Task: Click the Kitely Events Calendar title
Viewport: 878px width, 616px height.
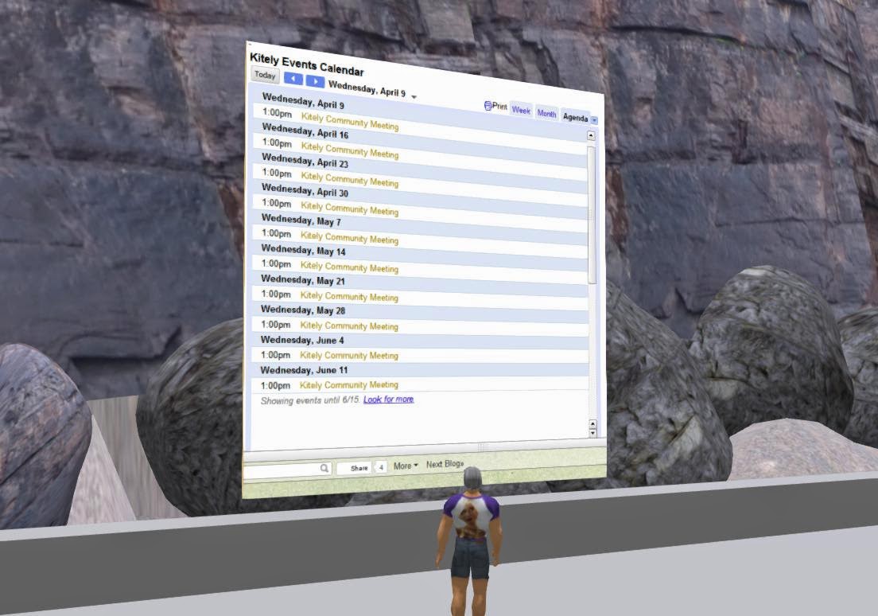Action: click(307, 64)
